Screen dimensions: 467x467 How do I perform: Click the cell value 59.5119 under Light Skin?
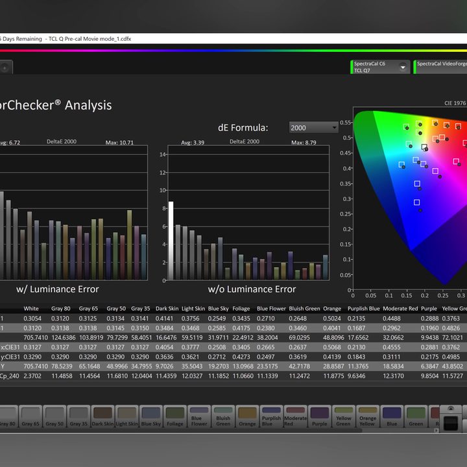click(x=192, y=338)
